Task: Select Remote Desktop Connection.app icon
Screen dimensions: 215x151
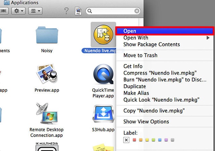Action: click(47, 113)
